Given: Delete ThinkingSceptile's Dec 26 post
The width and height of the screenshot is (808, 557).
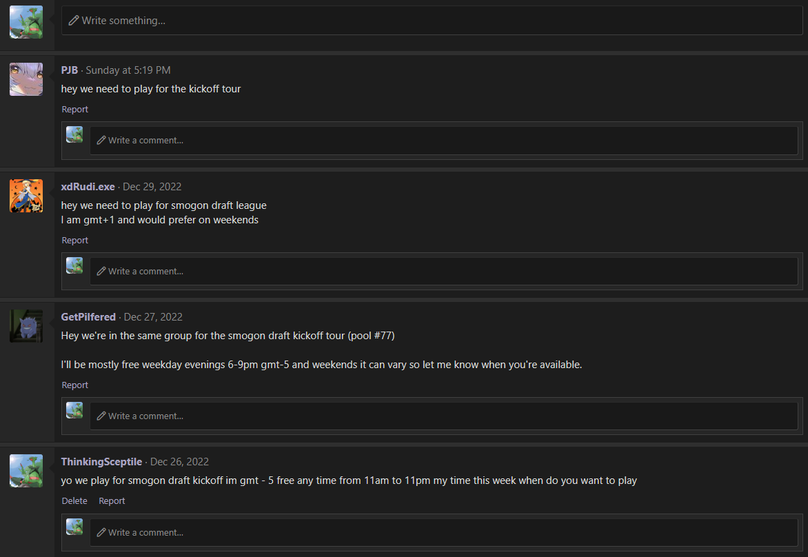Looking at the screenshot, I should point(74,501).
